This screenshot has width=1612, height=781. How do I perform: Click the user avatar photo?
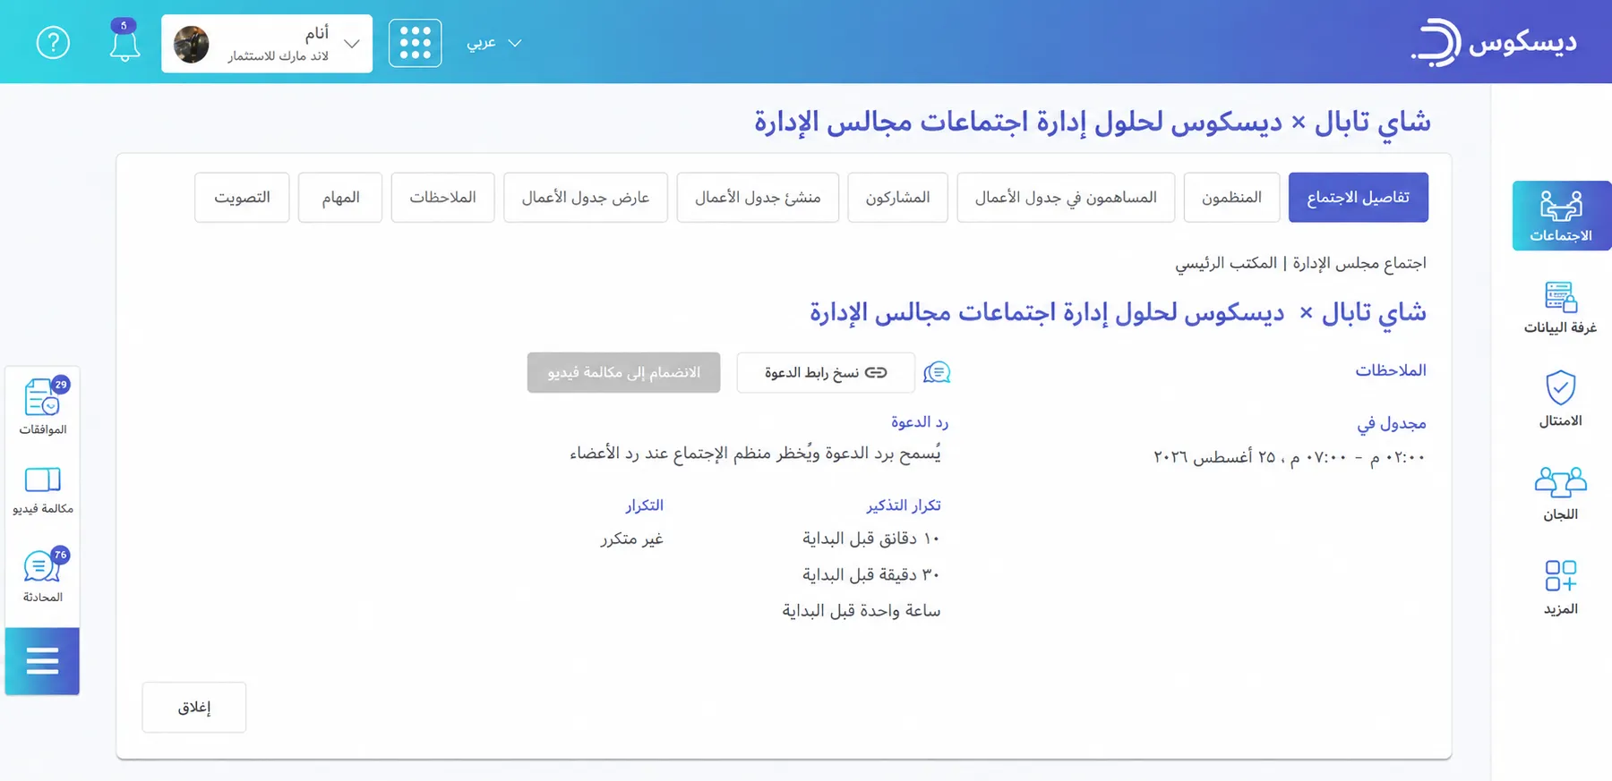191,44
